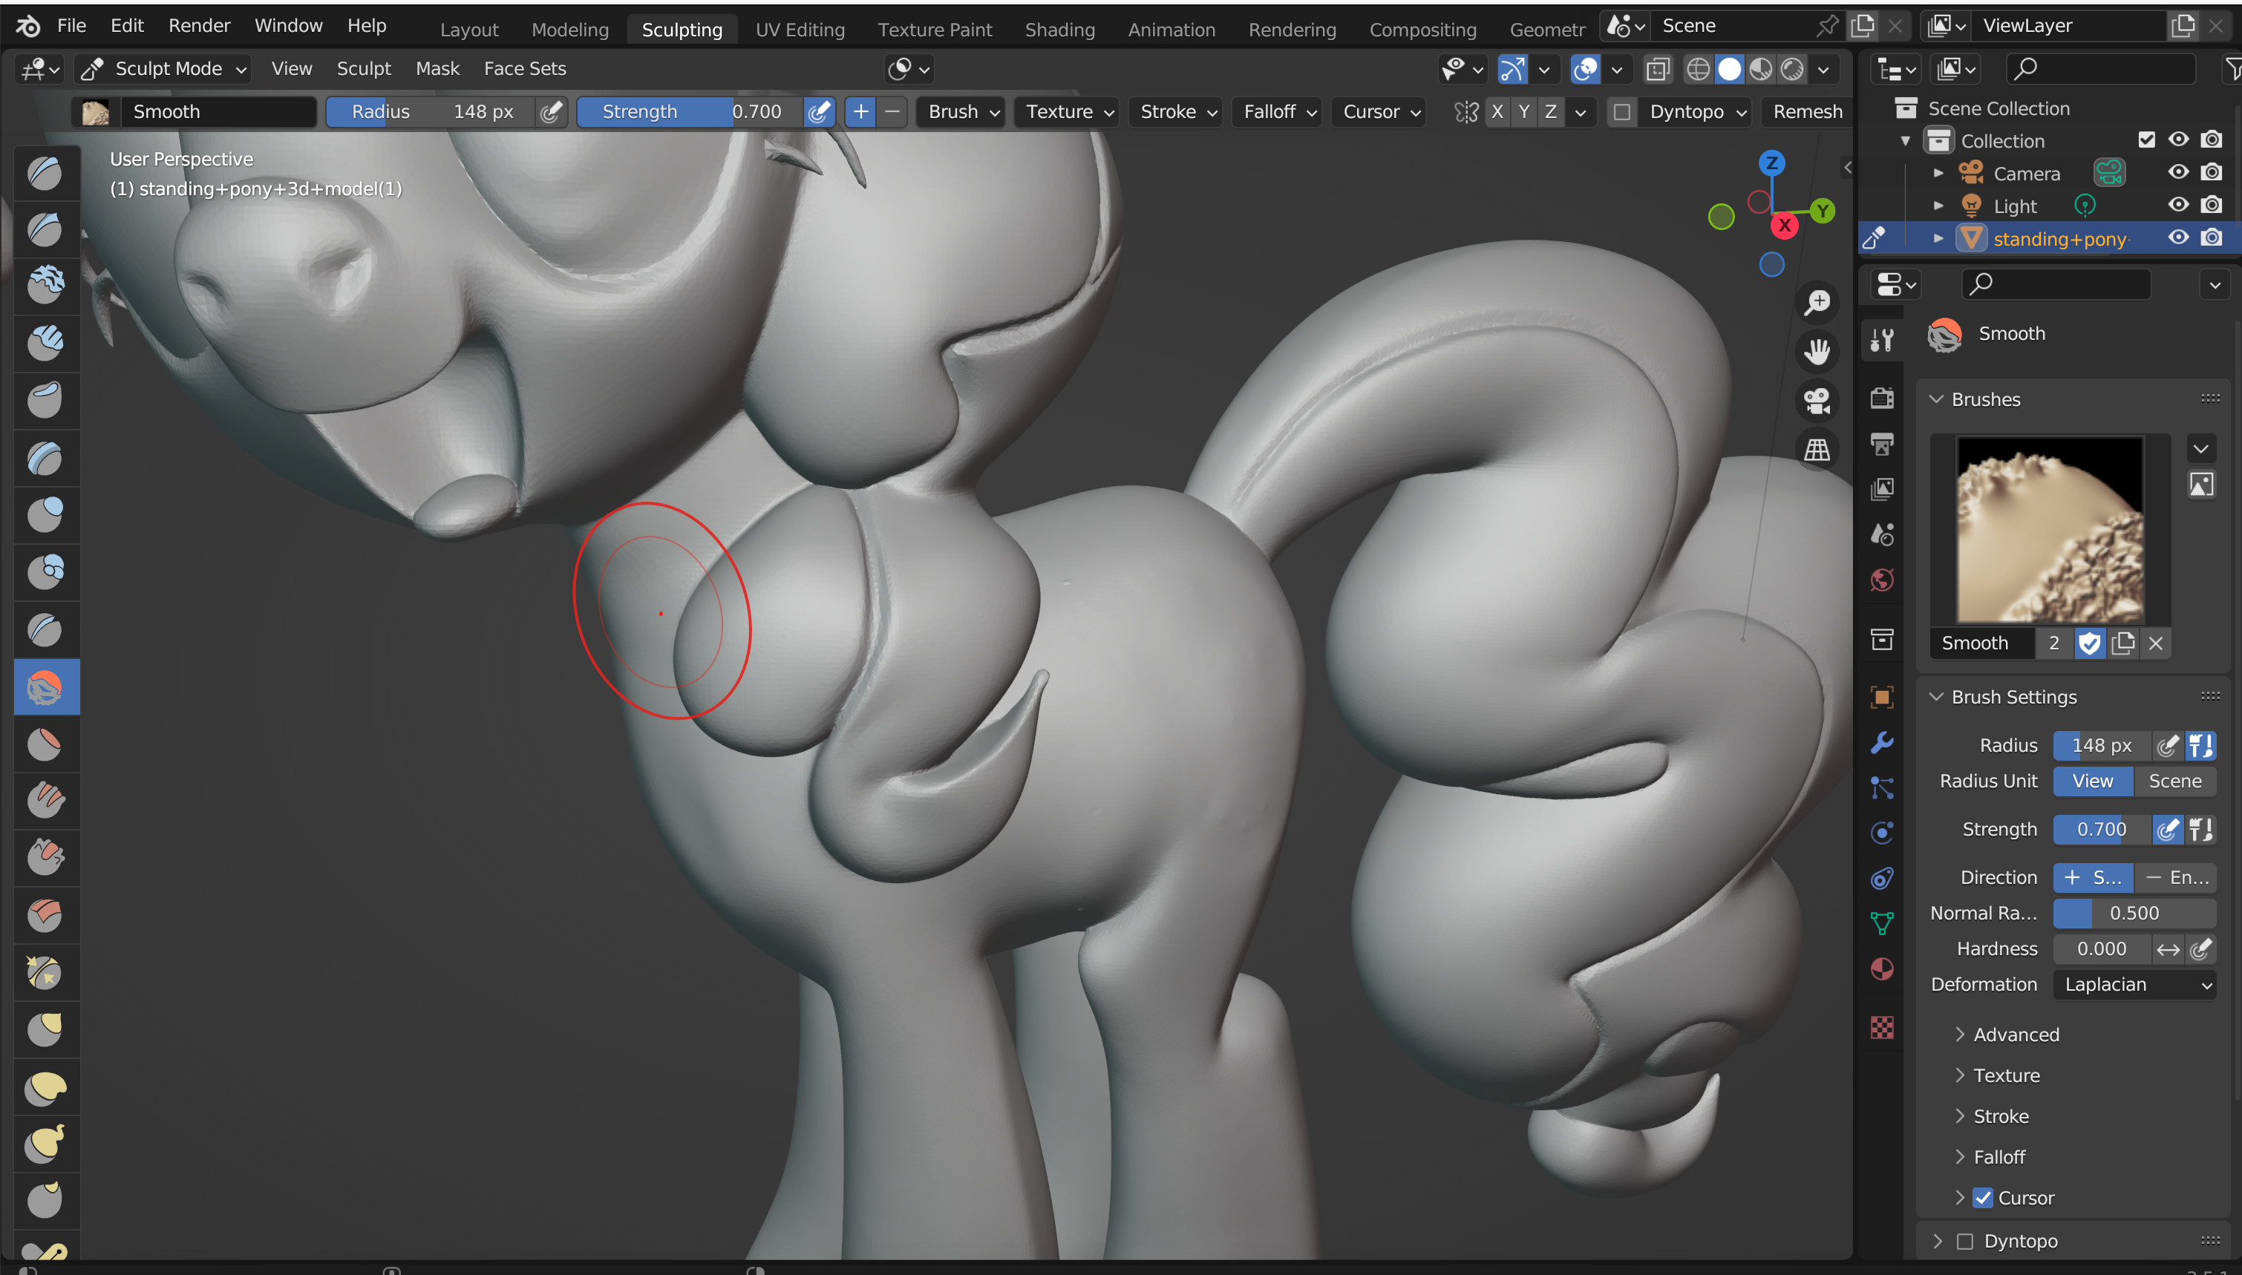Switch to the Texture Paint workspace tab

934,29
